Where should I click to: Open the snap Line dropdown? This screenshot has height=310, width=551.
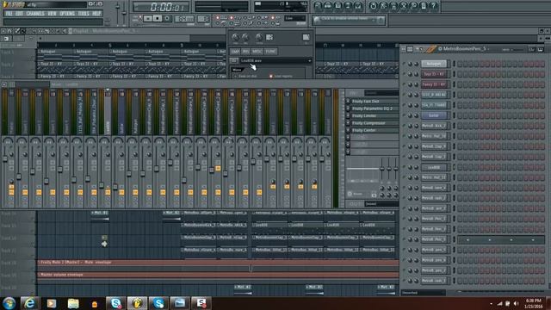pyautogui.click(x=295, y=18)
